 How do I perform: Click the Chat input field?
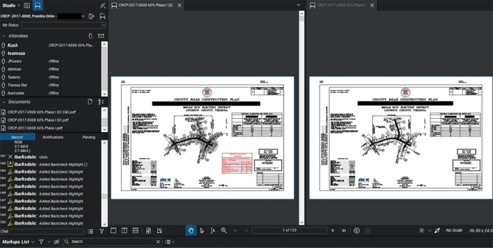(42, 231)
